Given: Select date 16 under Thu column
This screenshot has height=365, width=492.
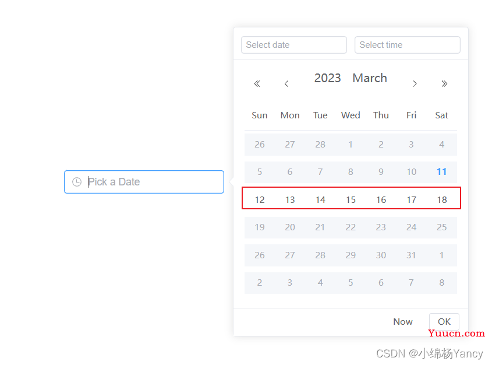Looking at the screenshot, I should [381, 200].
